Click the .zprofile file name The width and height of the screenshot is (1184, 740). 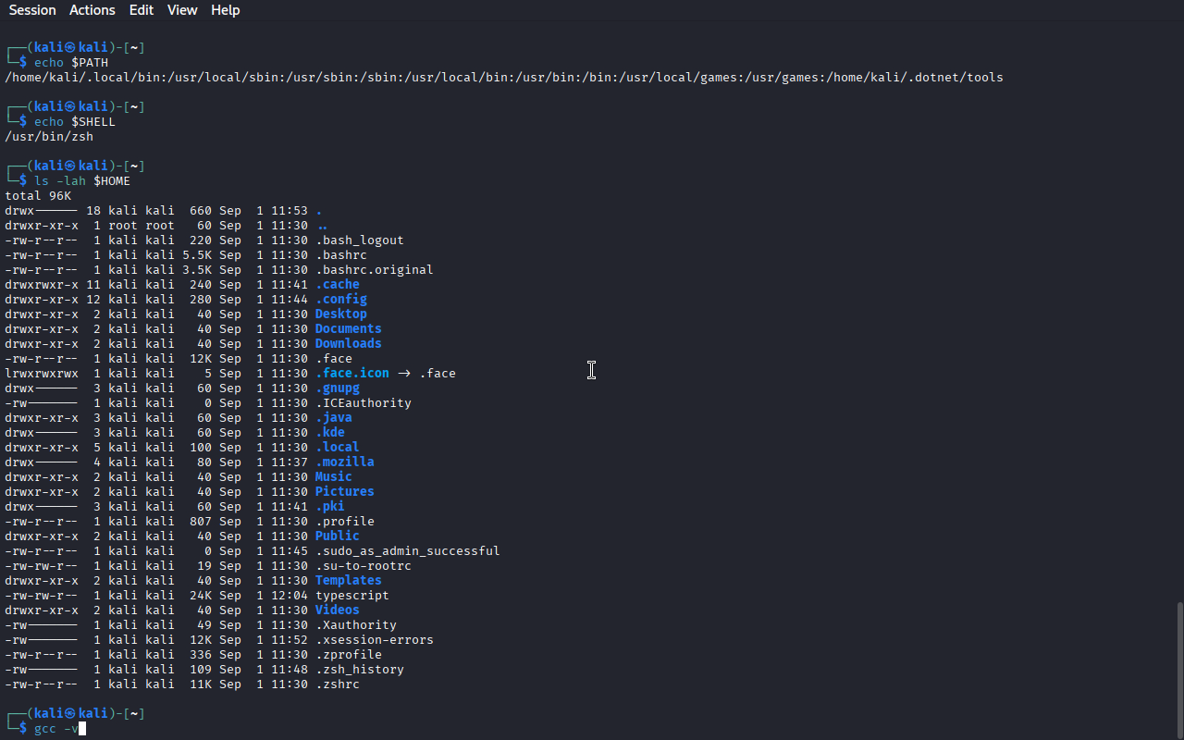349,655
